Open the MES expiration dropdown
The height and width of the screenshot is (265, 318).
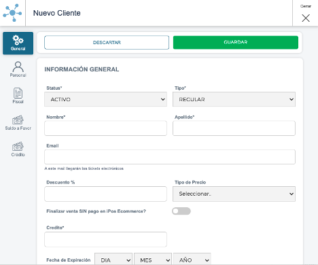[x=153, y=260]
